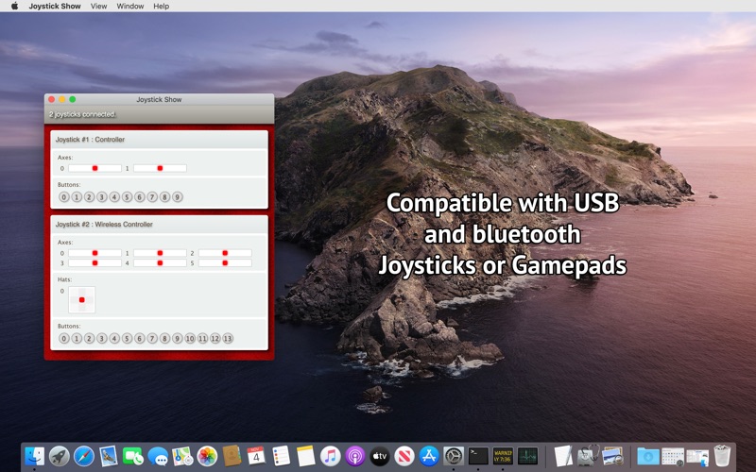Open the Joystick Show application menu
Image resolution: width=756 pixels, height=472 pixels.
(55, 7)
